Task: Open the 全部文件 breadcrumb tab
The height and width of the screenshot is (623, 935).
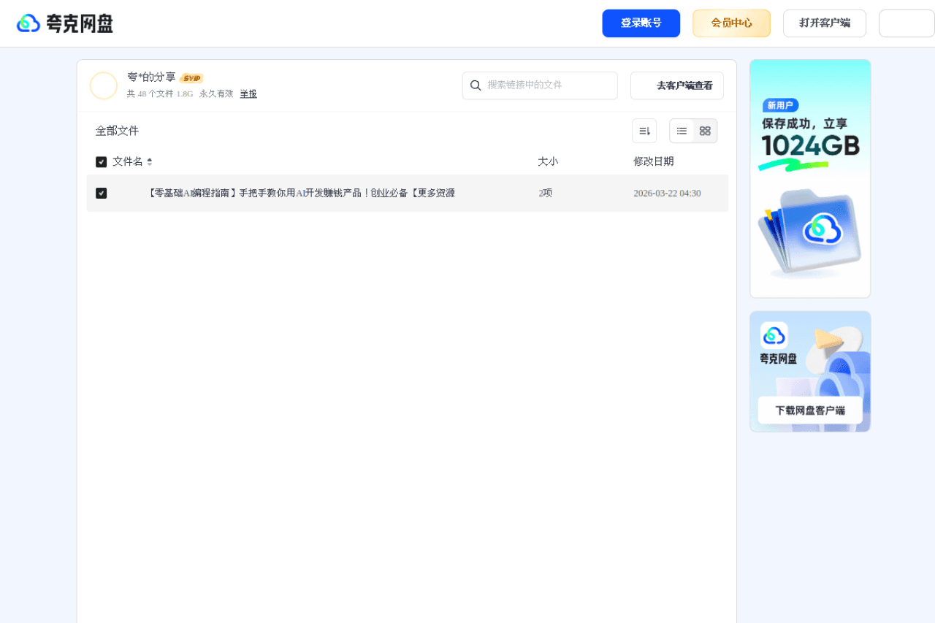Action: (x=117, y=131)
